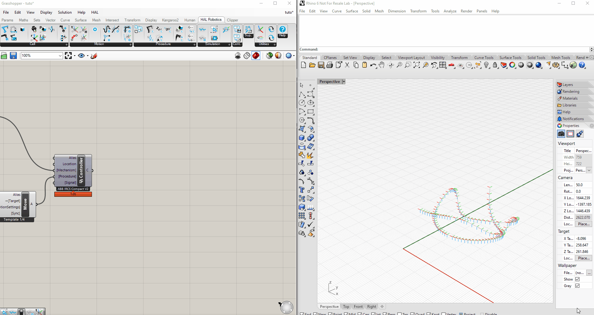Add a new viewport tab with plus
The height and width of the screenshot is (315, 594).
[382, 307]
